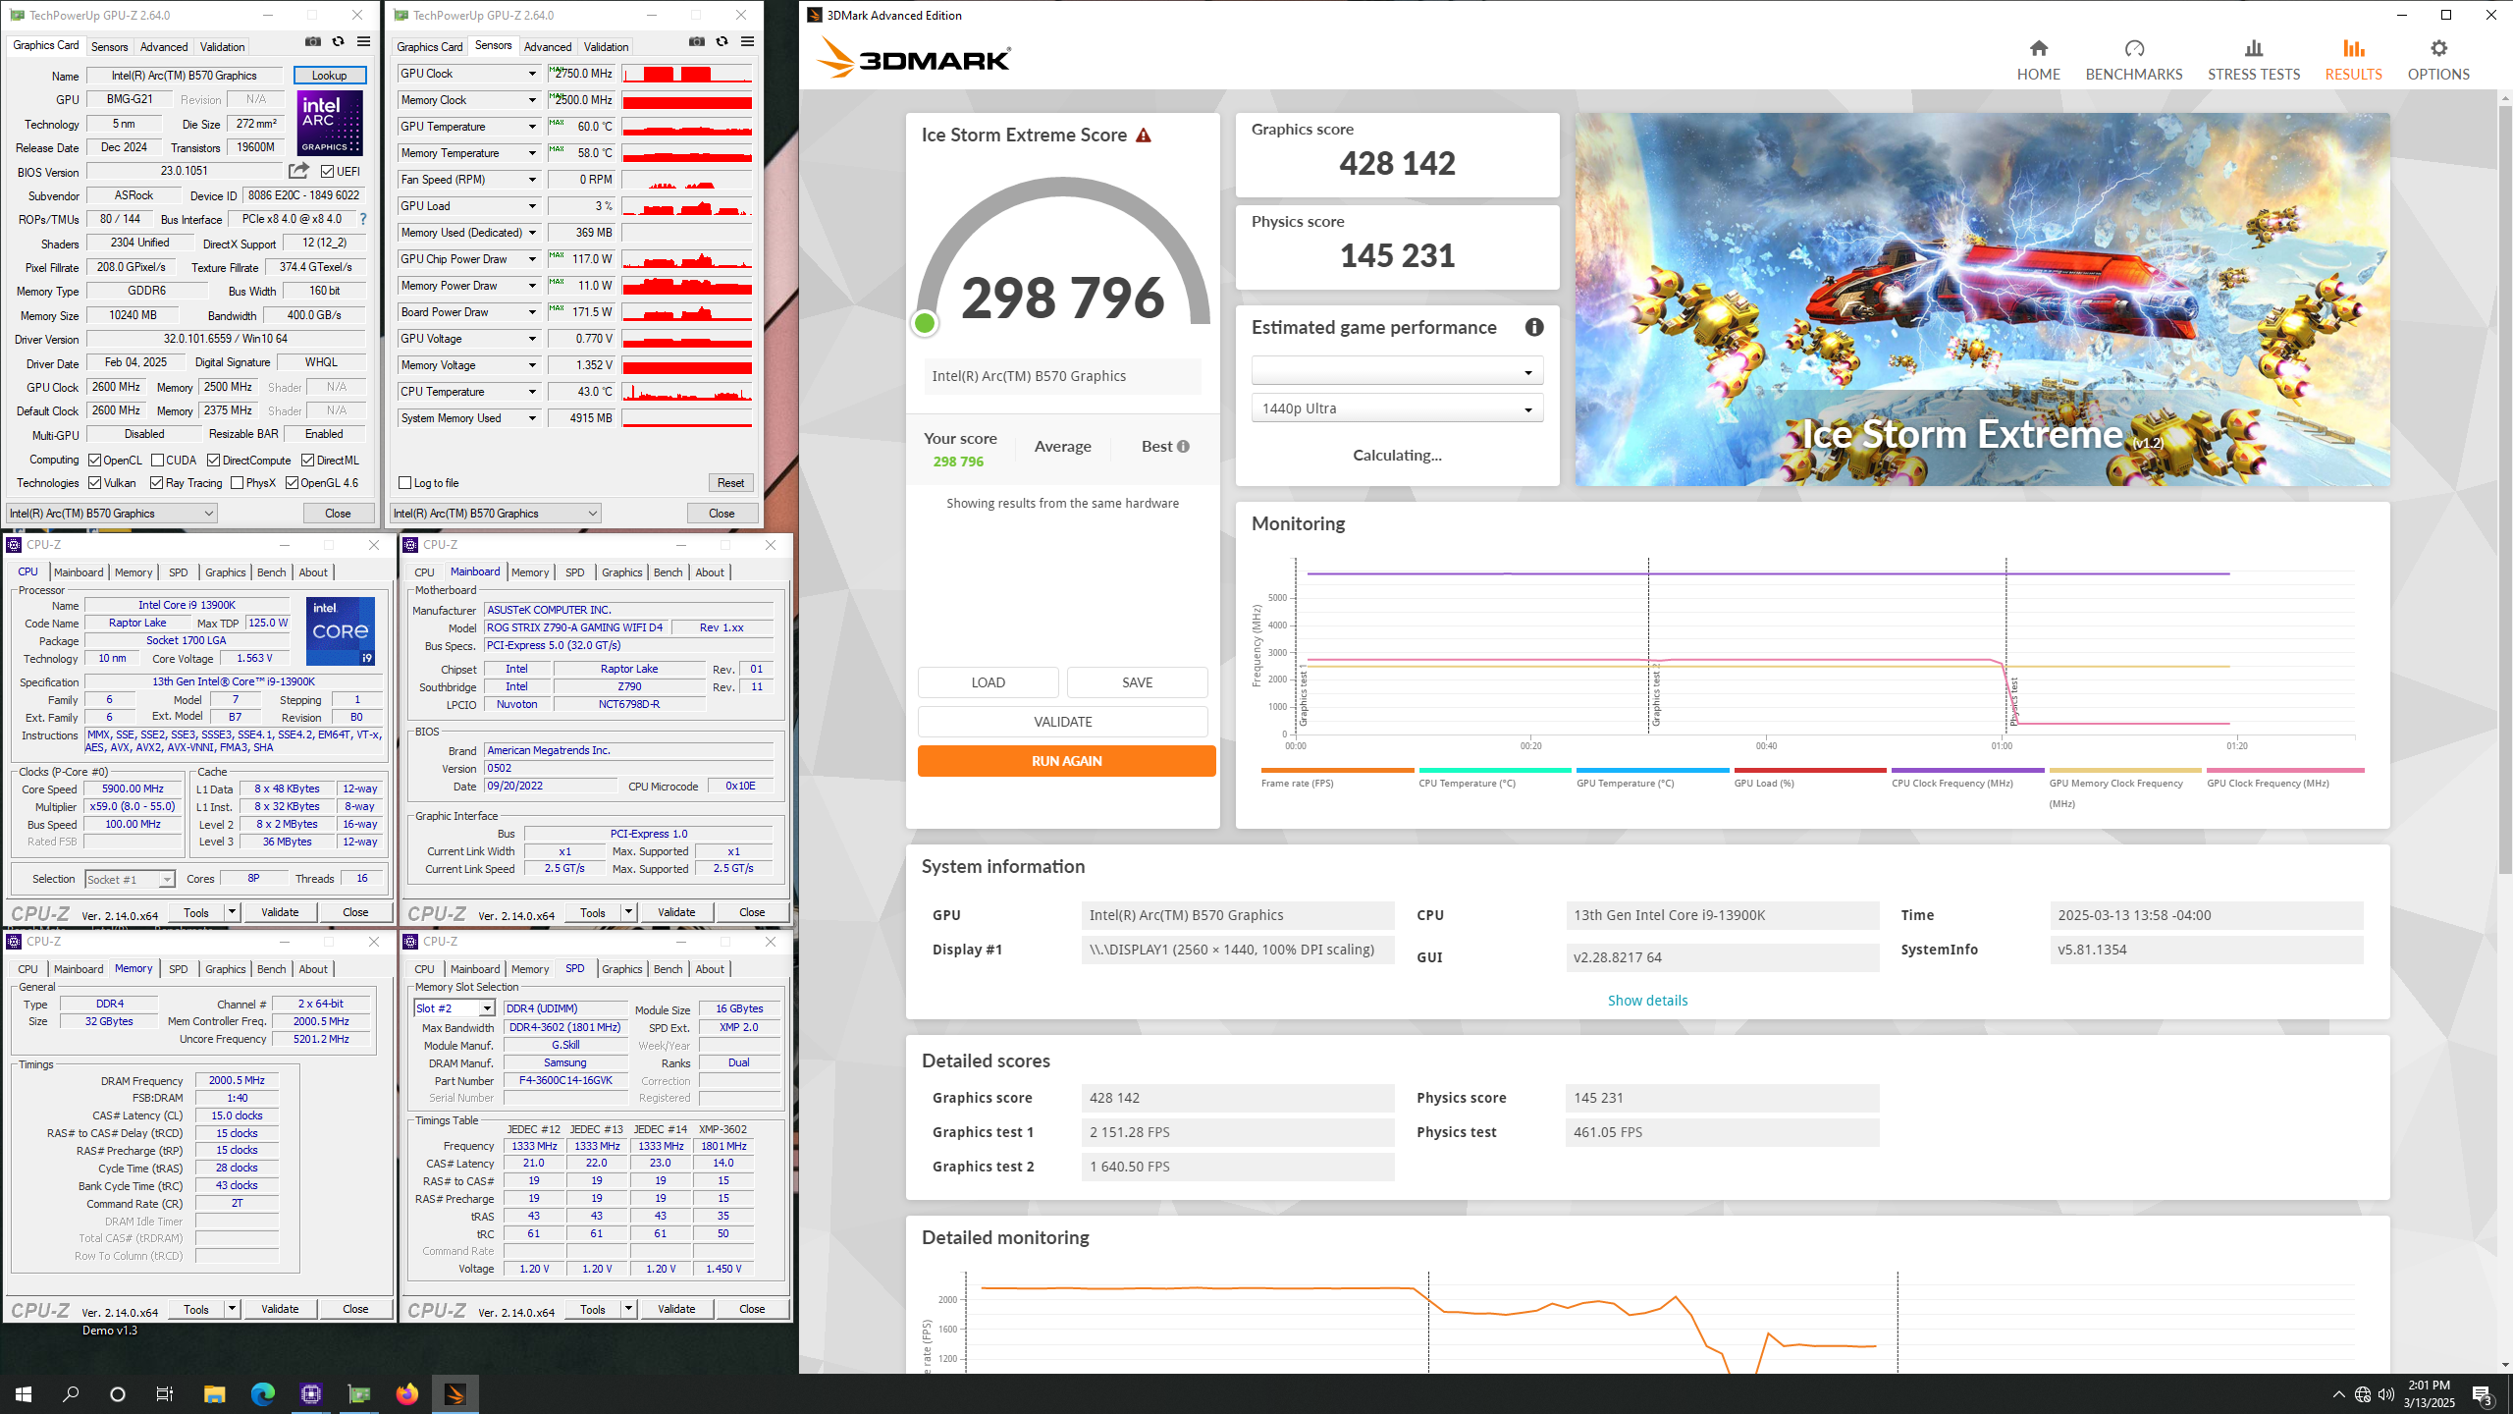Take screenshot in GPU-Z Sensors window
The image size is (2513, 1414).
pos(697,41)
